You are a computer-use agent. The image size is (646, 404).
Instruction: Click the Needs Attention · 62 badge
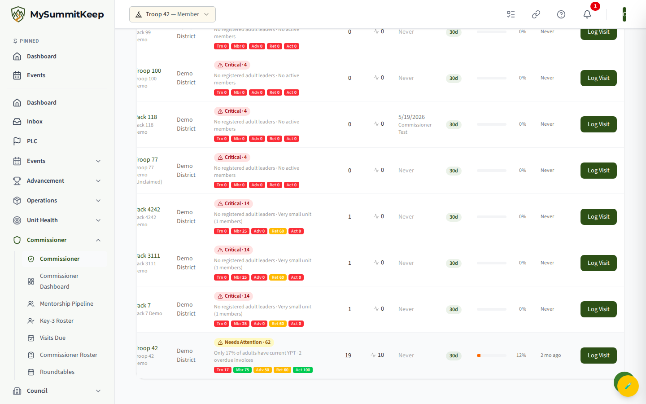click(244, 343)
